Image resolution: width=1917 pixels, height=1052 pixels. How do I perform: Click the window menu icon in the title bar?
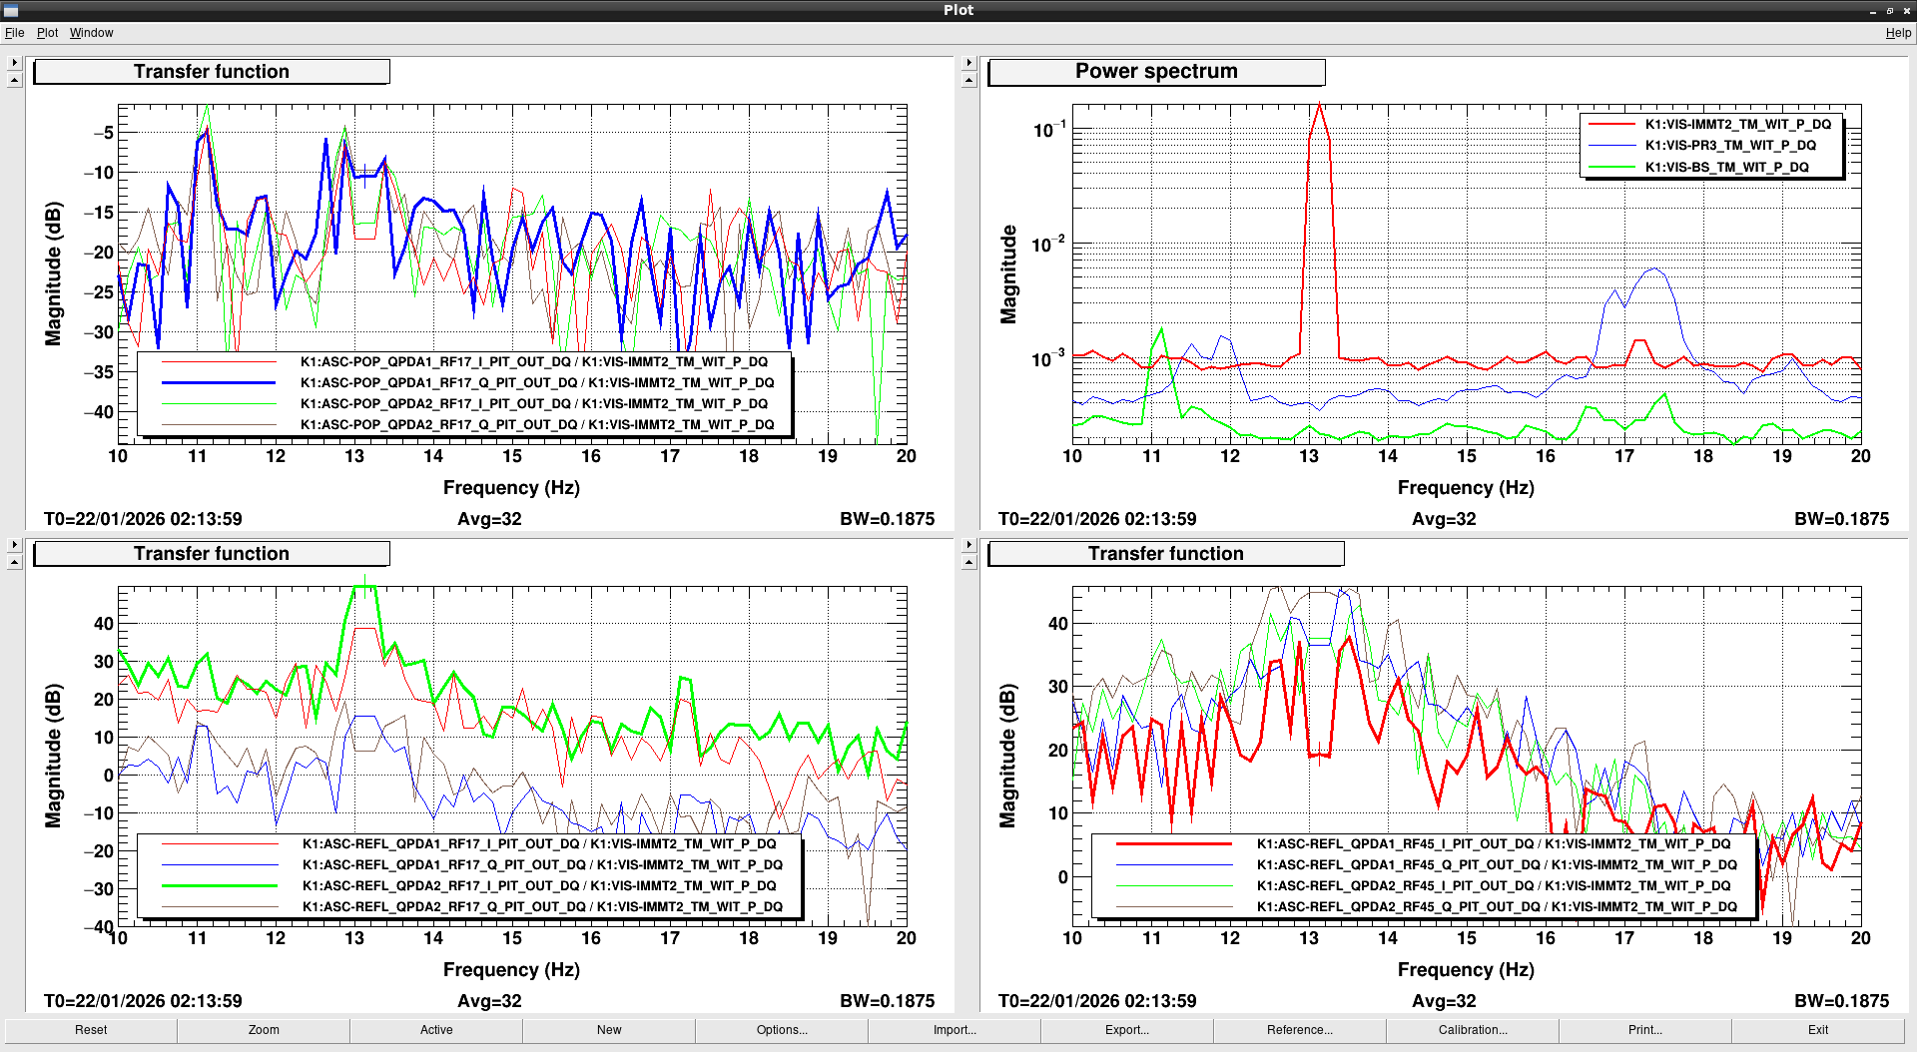[x=11, y=10]
